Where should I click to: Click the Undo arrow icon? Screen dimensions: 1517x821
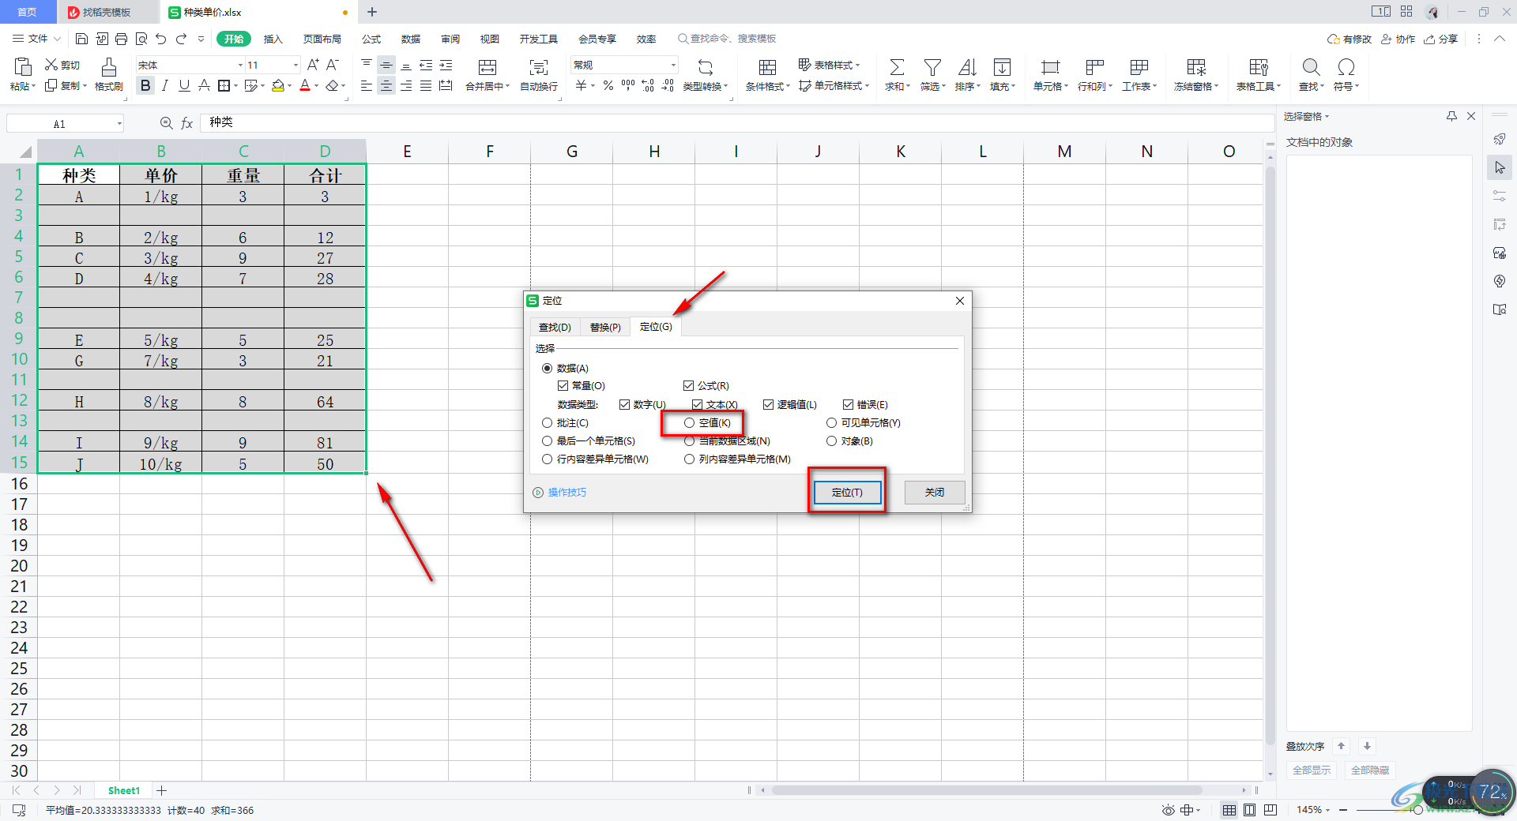tap(161, 39)
